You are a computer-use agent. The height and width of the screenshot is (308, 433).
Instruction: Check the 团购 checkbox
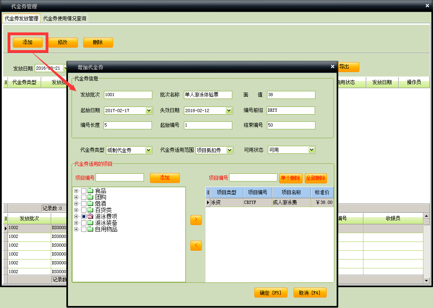84,197
